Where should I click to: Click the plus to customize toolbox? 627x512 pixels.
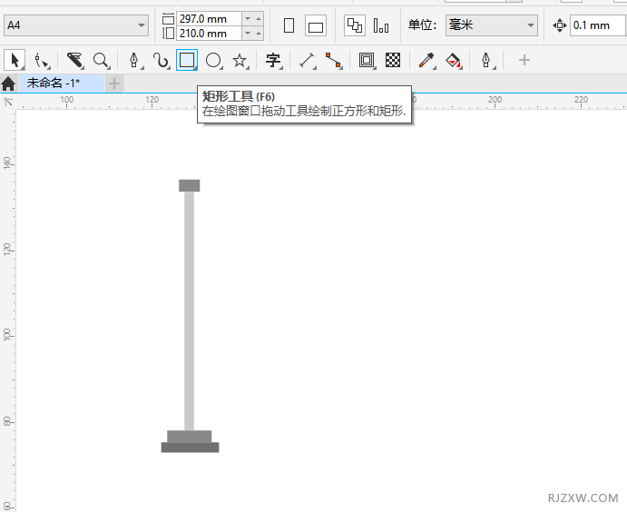click(x=524, y=61)
